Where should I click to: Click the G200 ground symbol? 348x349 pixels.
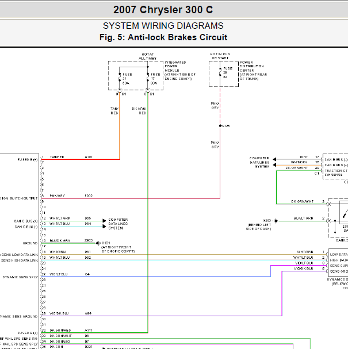(276, 221)
